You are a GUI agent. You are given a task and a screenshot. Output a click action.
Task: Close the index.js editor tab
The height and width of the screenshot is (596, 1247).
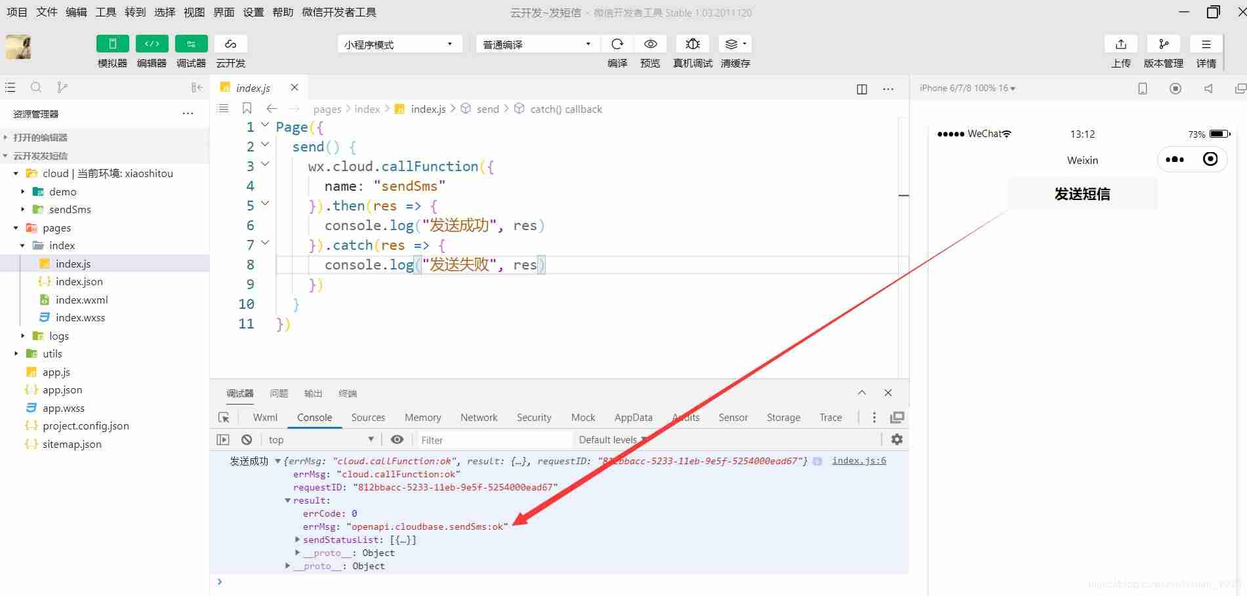tap(295, 87)
